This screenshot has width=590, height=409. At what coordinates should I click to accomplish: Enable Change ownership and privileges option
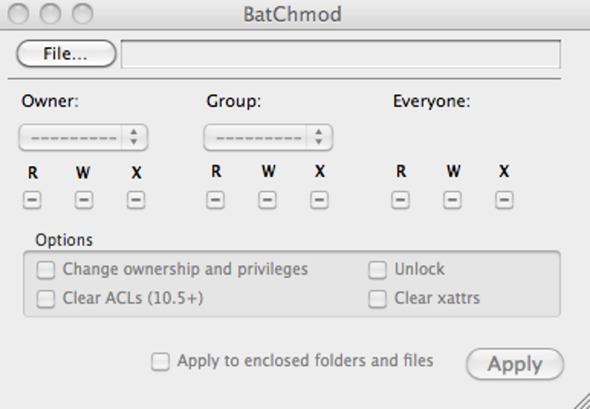coord(46,270)
